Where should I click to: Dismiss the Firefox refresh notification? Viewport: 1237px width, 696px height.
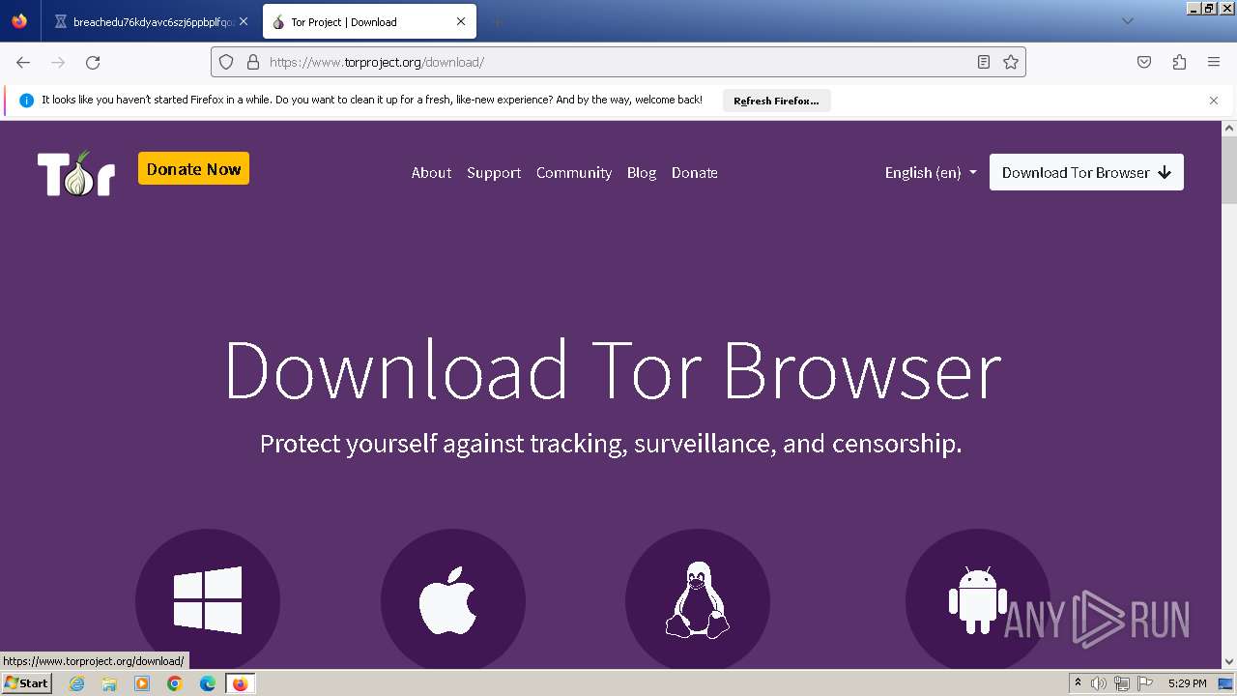click(x=1214, y=101)
